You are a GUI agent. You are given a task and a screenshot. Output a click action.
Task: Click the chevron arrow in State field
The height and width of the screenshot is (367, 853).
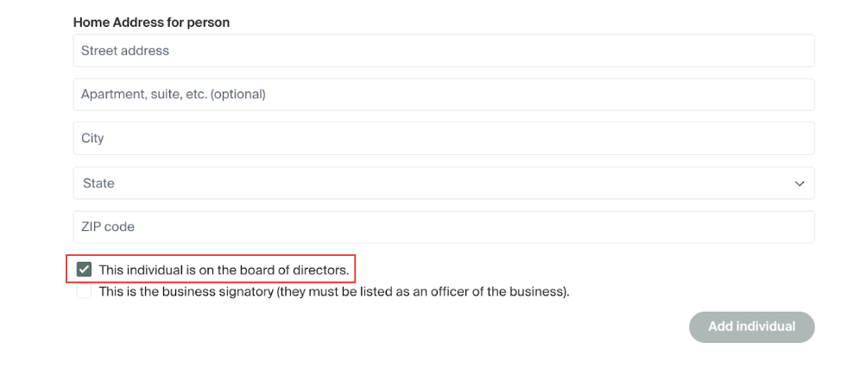coord(799,183)
